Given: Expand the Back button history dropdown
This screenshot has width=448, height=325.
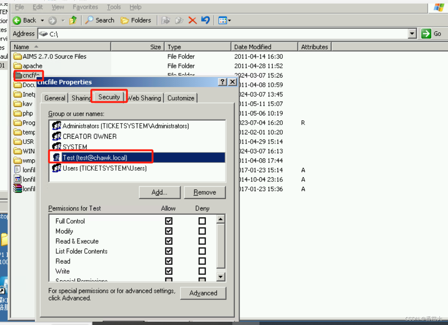Looking at the screenshot, I should [42, 20].
